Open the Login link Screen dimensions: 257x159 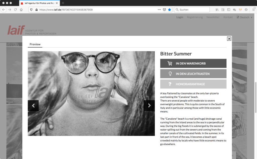click(x=180, y=17)
